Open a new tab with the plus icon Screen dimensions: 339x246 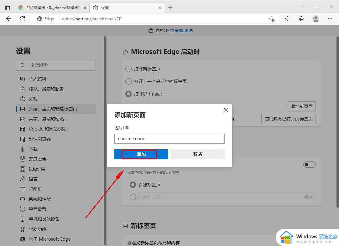click(x=170, y=8)
